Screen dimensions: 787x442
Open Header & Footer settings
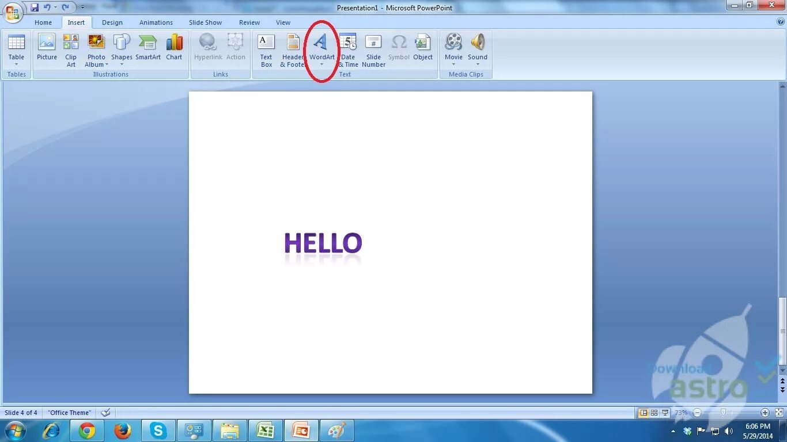pos(293,51)
